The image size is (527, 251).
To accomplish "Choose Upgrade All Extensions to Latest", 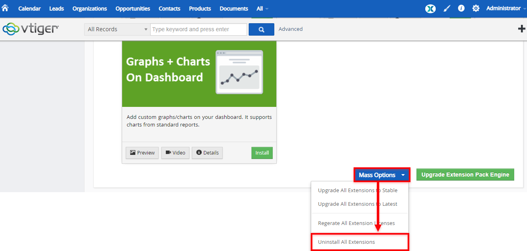I will point(358,204).
